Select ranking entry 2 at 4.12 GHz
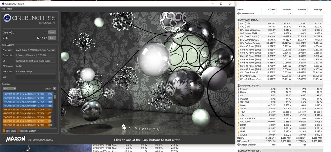 point(28,98)
